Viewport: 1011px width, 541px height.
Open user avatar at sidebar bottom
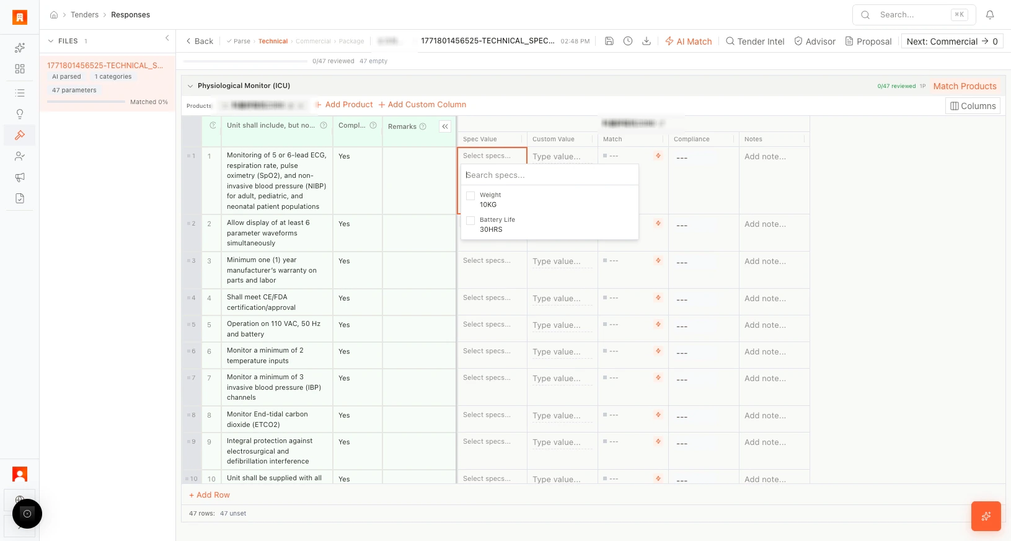click(x=20, y=474)
